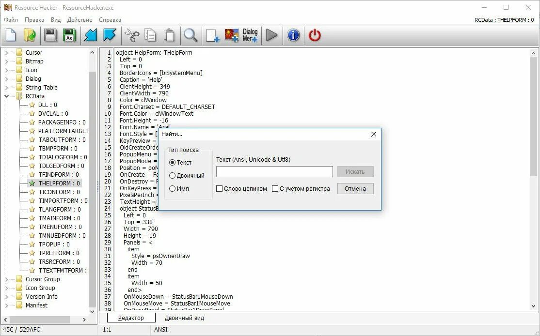540x336 pixels.
Task: Expand the Icon folder node
Action: 6,70
